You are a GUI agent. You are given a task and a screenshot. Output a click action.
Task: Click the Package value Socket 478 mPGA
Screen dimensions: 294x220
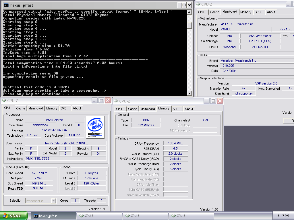pos(54,130)
